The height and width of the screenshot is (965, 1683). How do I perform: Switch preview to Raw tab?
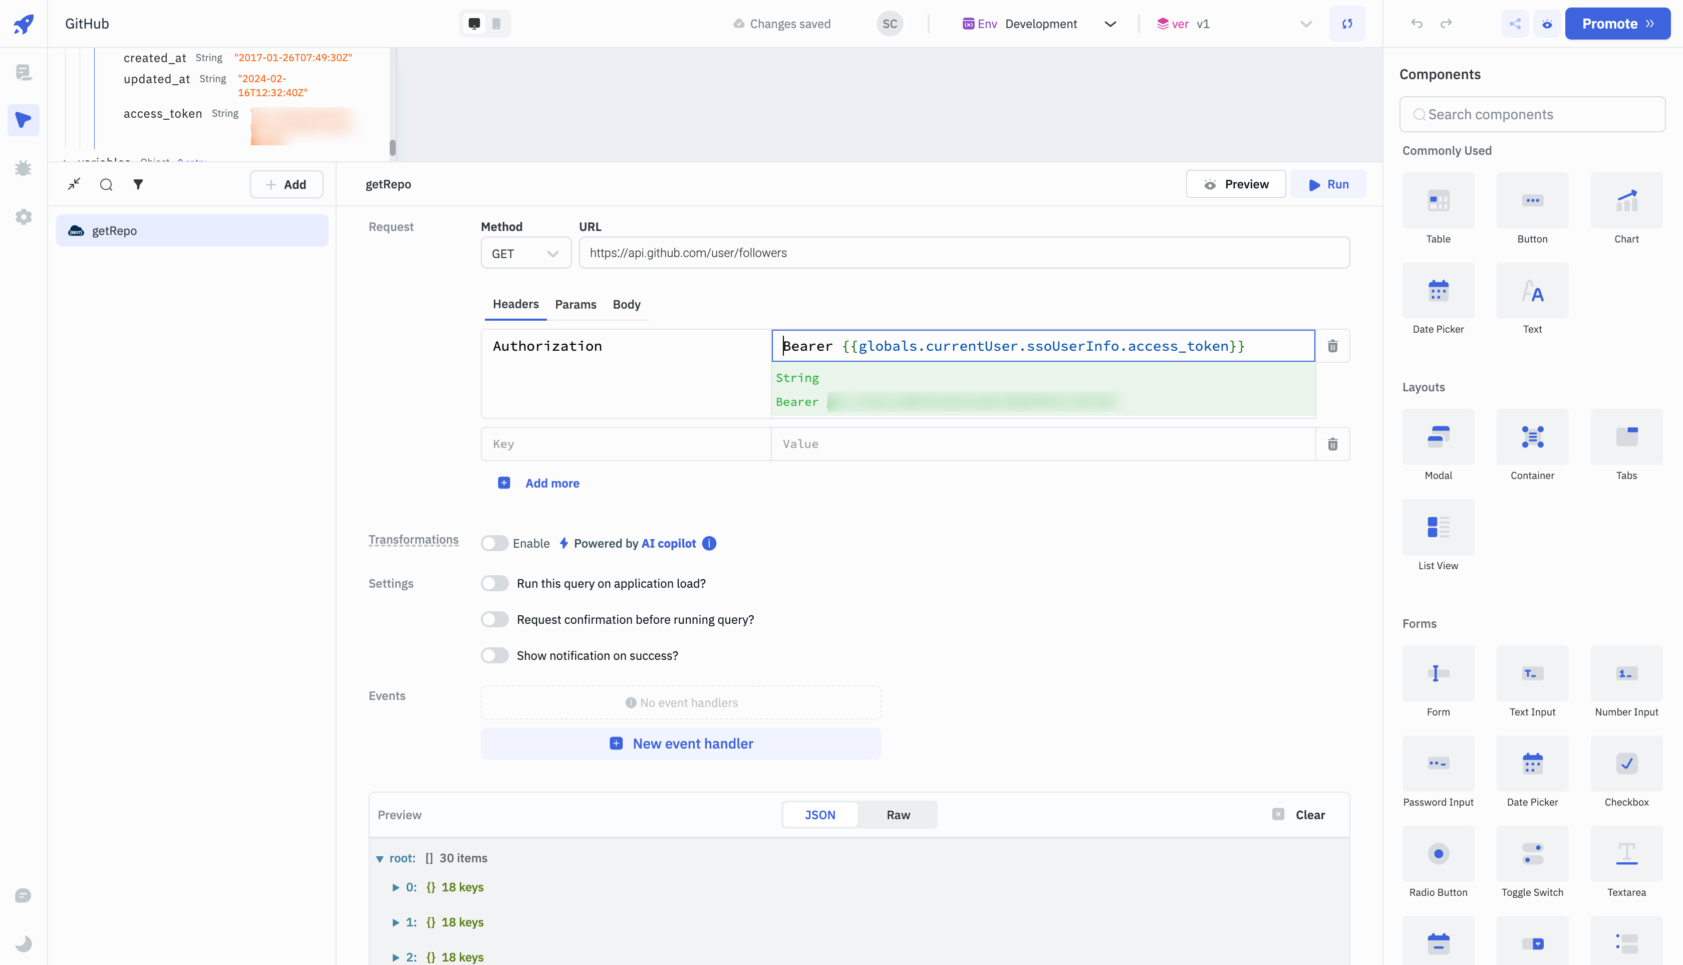click(898, 815)
